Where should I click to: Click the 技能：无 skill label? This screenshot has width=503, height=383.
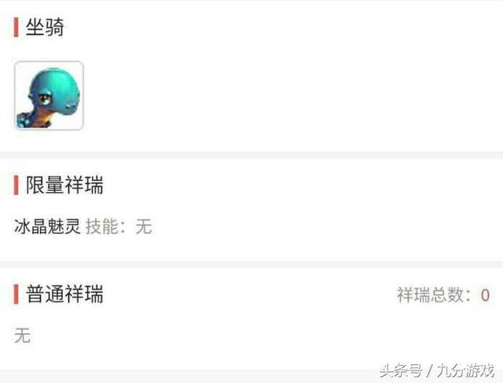point(119,226)
